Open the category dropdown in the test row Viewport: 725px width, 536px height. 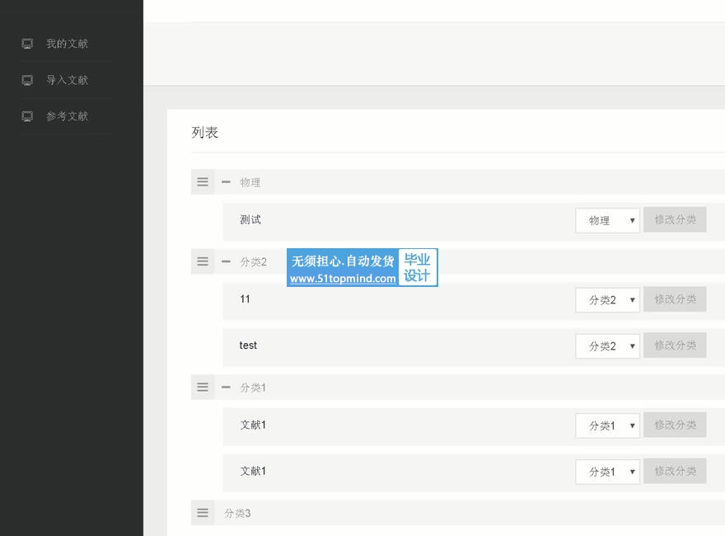pyautogui.click(x=607, y=346)
